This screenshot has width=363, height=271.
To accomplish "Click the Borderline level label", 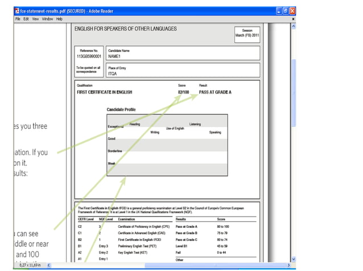I will [x=115, y=151].
